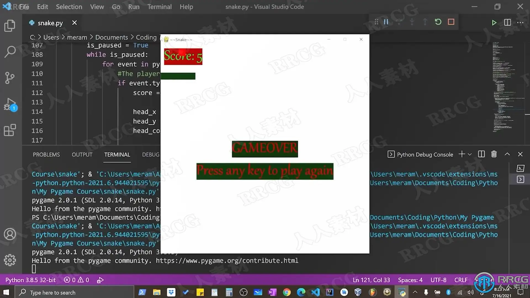Image resolution: width=530 pixels, height=298 pixels.
Task: Expand hidden system tray icons
Action: tap(415, 292)
